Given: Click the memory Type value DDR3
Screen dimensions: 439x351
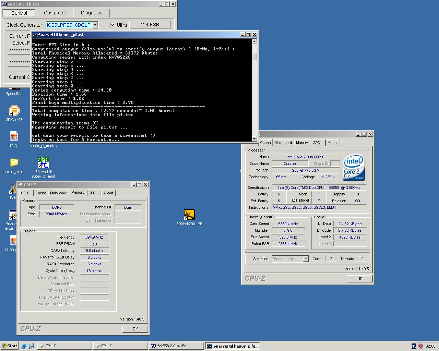Looking at the screenshot, I should pos(57,207).
